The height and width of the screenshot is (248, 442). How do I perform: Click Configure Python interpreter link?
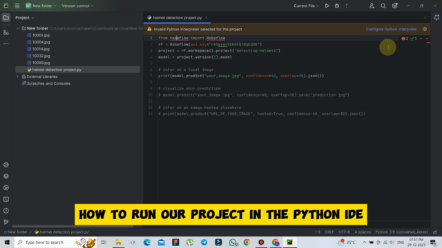coord(392,29)
